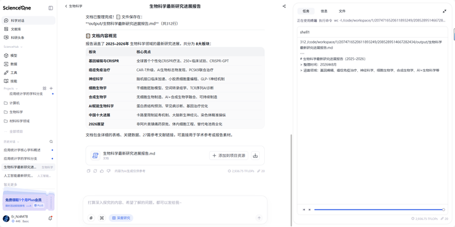
Task: Click the 癌症免疫治疗 table cell
Action: tap(100, 70)
